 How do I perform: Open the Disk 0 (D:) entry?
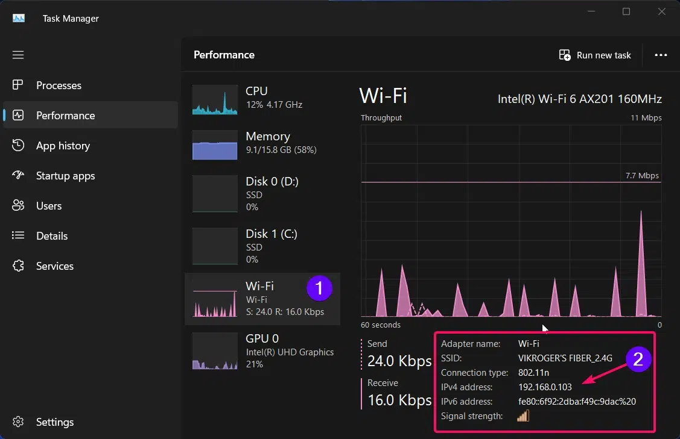coord(262,193)
